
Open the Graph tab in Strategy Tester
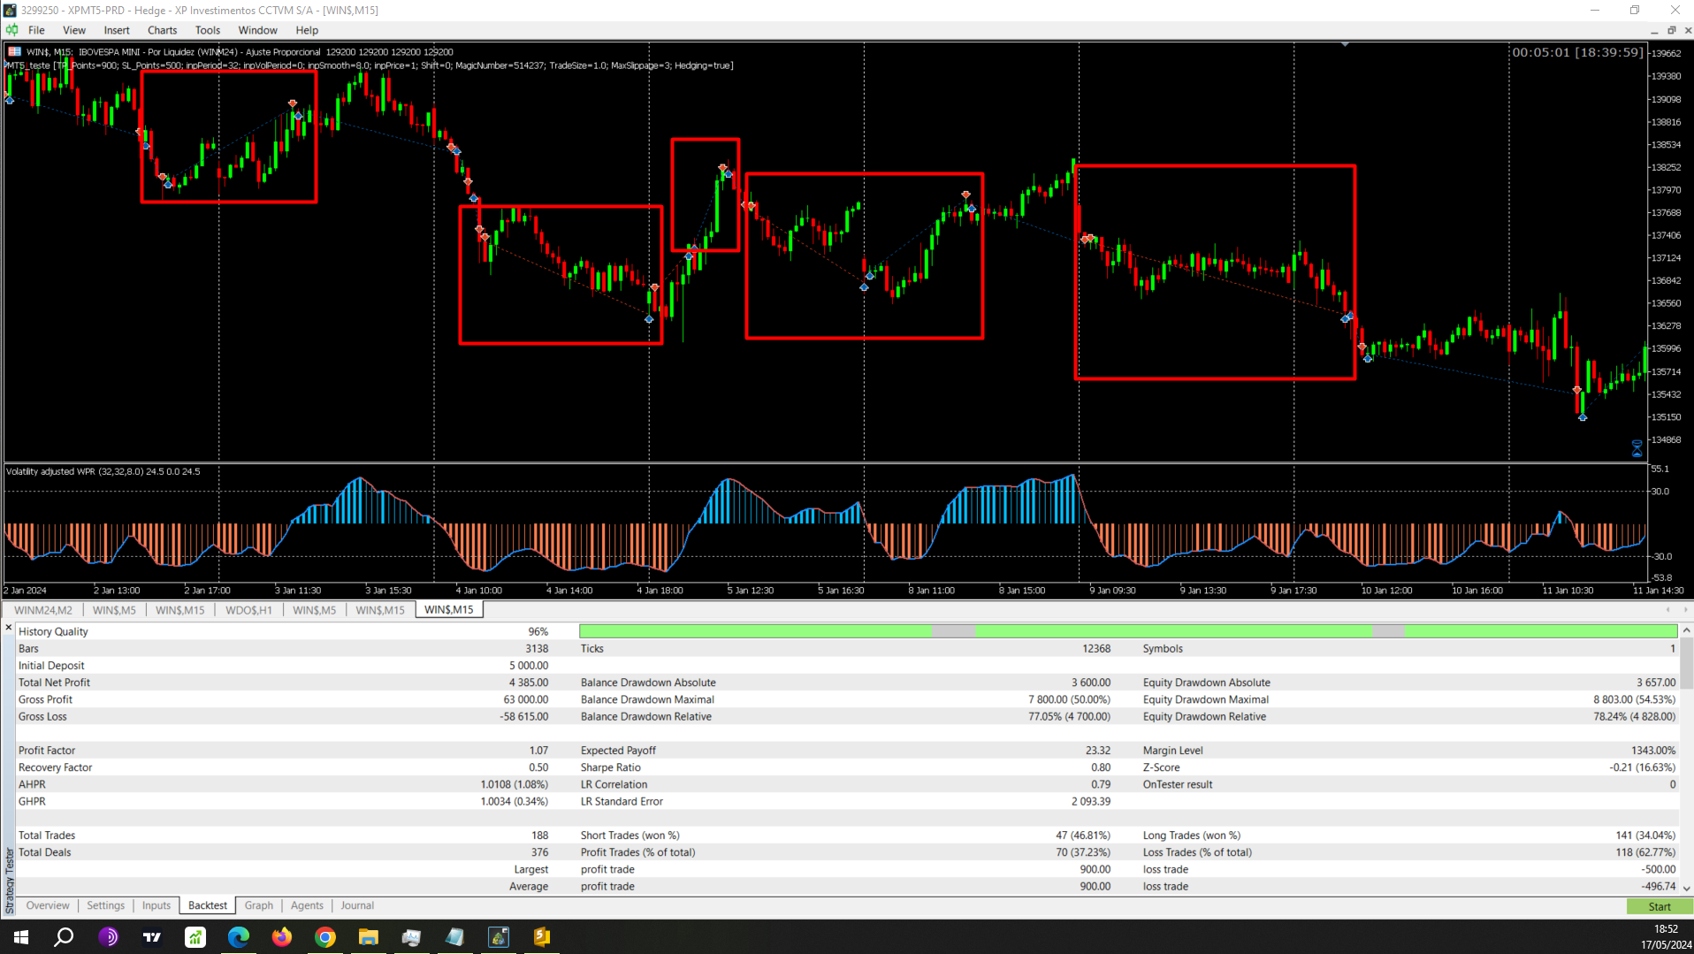coord(258,904)
